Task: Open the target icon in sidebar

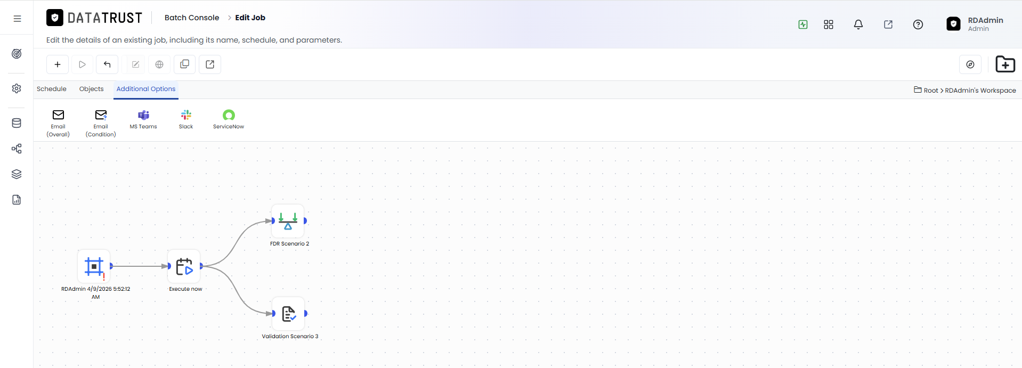Action: point(17,54)
